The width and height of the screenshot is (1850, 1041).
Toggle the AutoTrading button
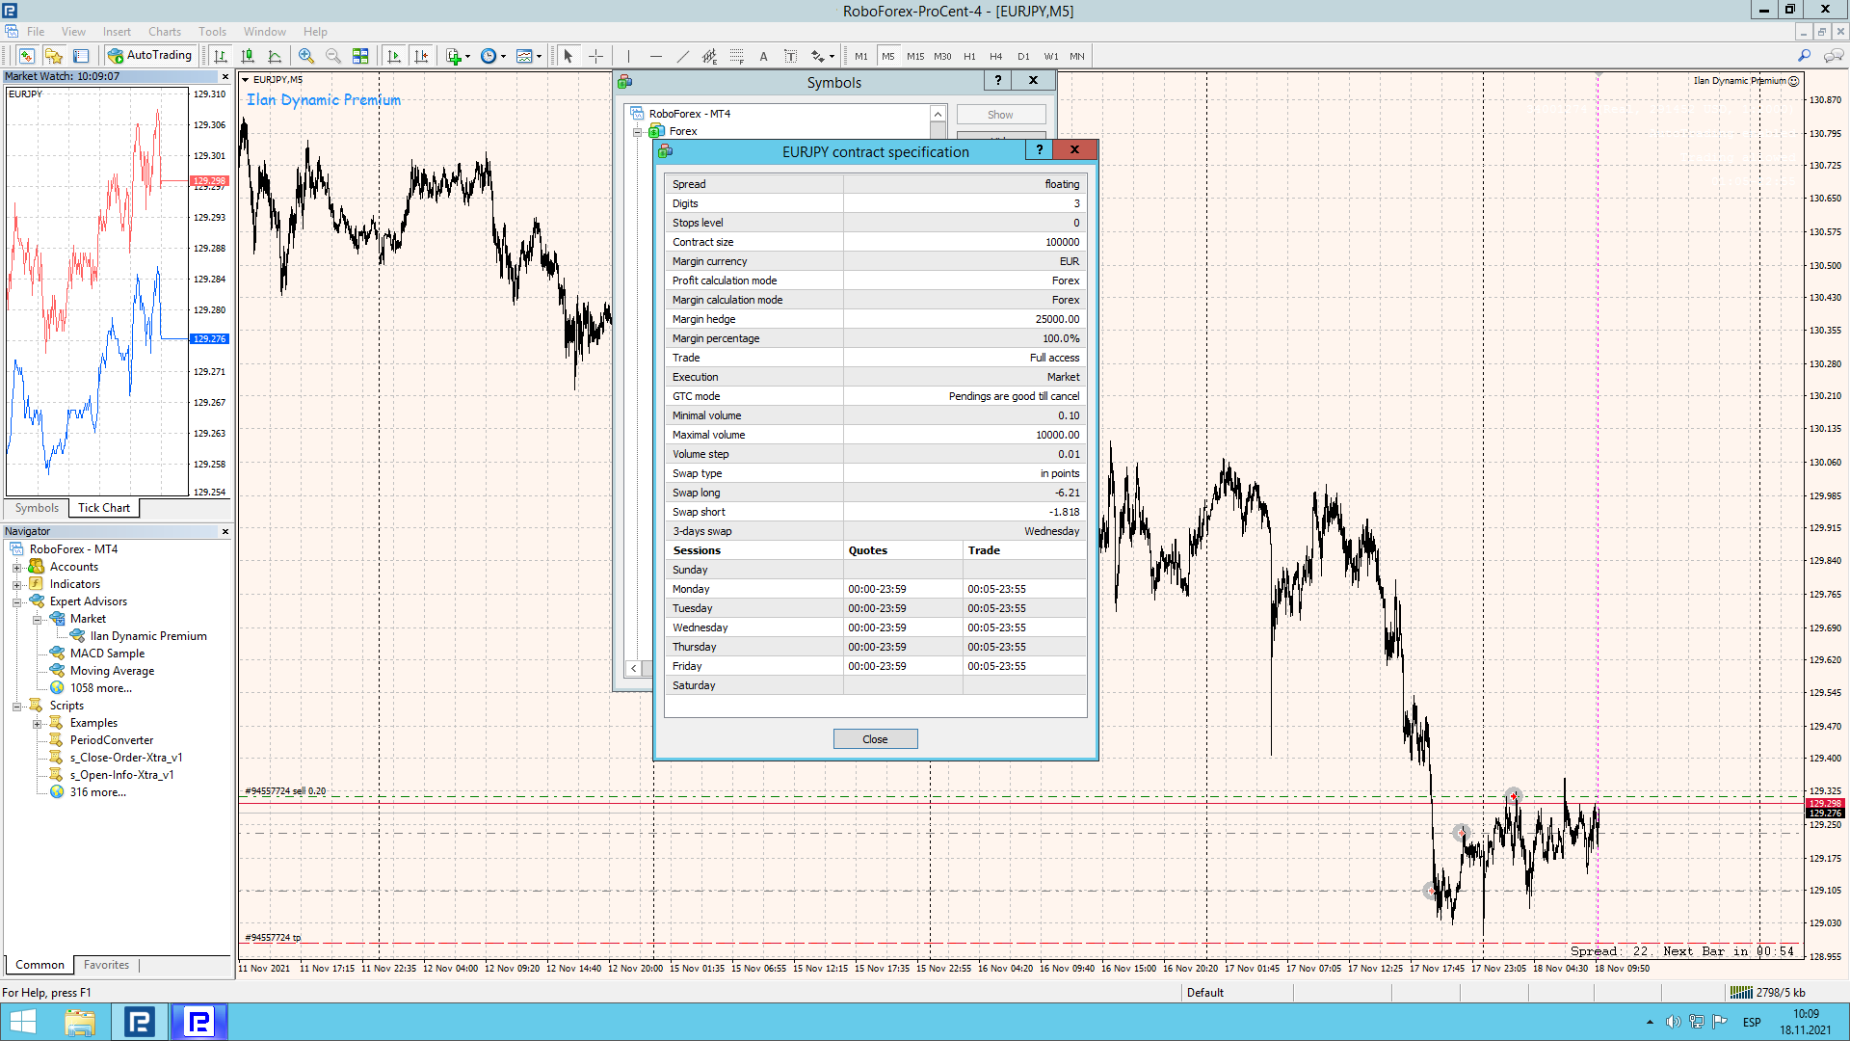150,56
